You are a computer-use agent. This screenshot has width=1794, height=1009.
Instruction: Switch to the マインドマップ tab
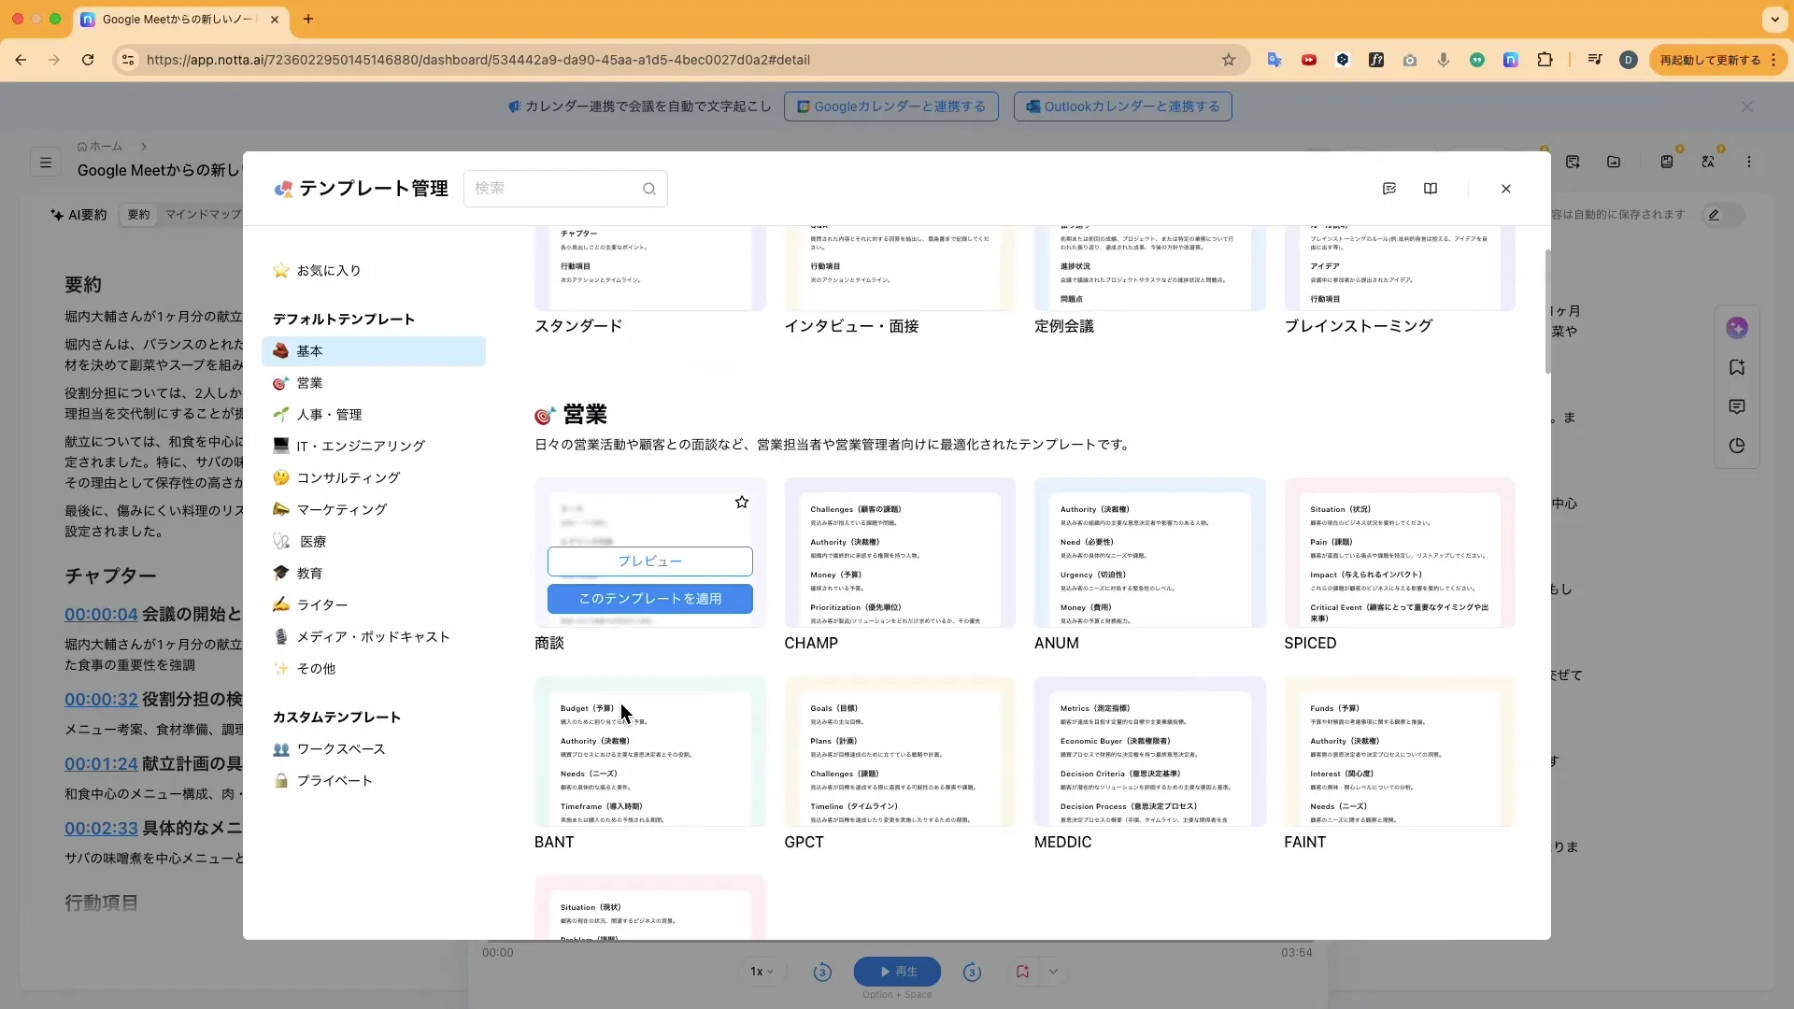pyautogui.click(x=203, y=215)
